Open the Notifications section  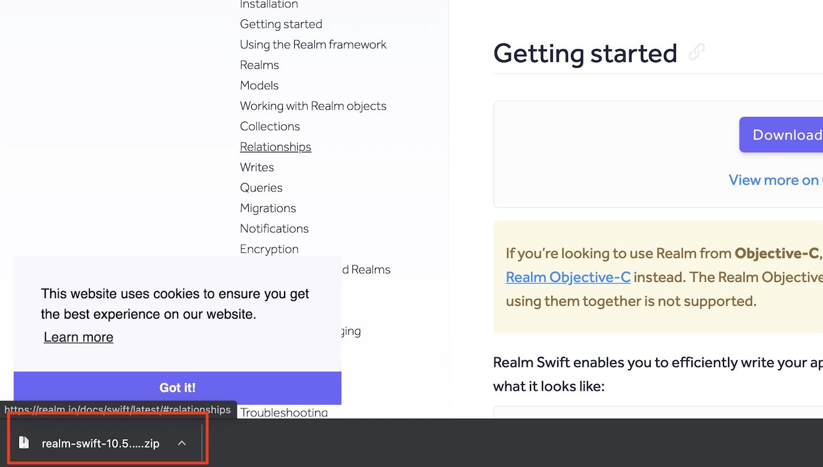[x=274, y=228]
